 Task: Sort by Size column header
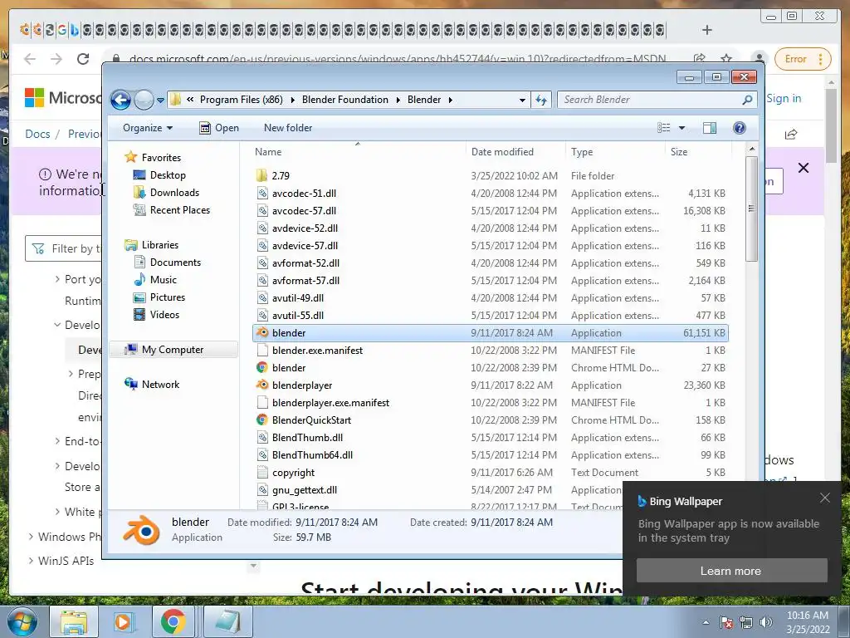pyautogui.click(x=679, y=152)
